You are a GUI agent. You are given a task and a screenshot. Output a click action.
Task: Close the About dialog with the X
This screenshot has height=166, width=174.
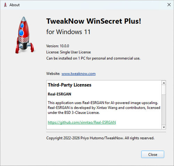tap(169, 5)
